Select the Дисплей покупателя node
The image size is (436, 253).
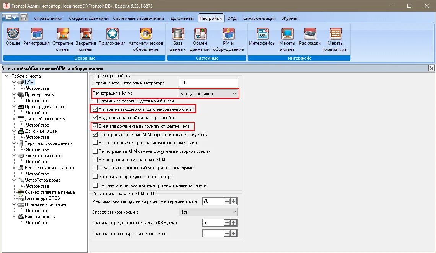(45, 119)
